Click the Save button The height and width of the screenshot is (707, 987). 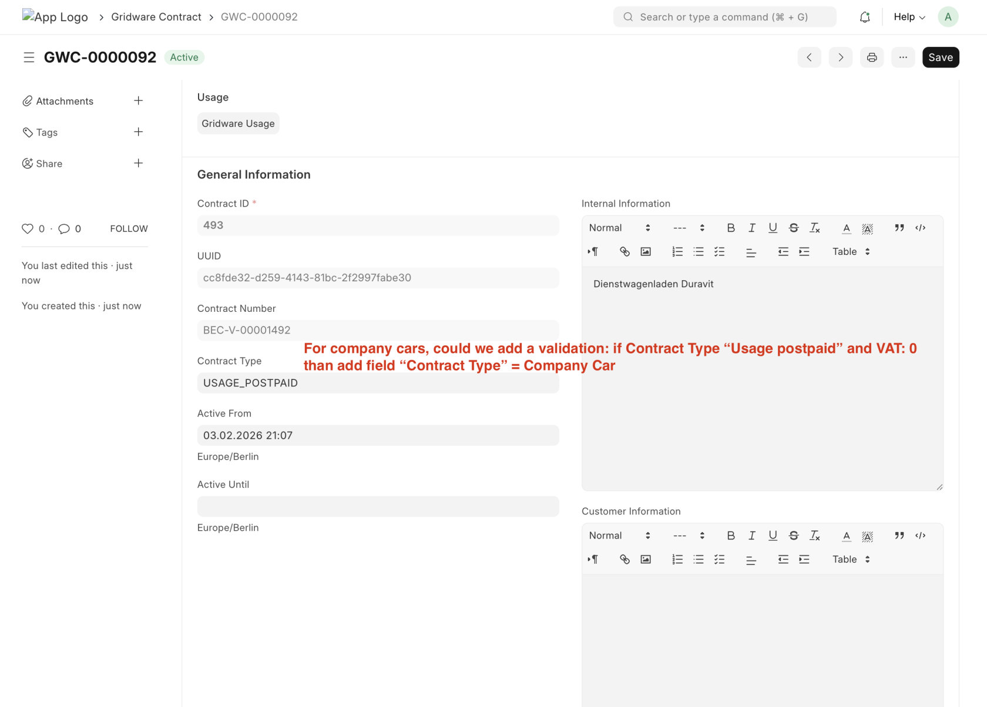[x=941, y=57]
